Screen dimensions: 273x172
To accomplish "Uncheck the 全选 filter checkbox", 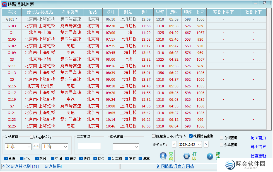I will [6, 158].
